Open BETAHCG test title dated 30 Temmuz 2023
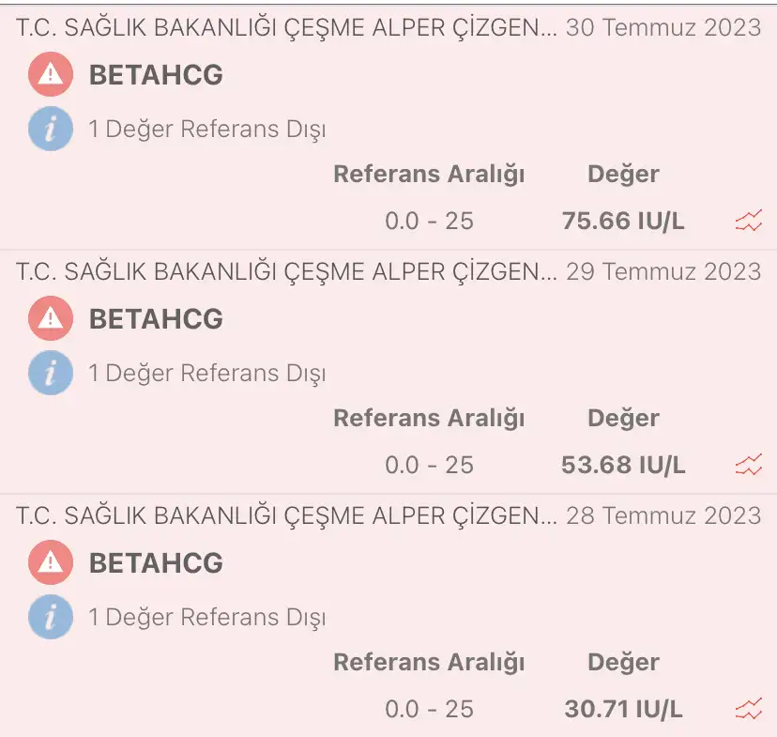Screen dimensions: 777x737 pyautogui.click(x=156, y=75)
